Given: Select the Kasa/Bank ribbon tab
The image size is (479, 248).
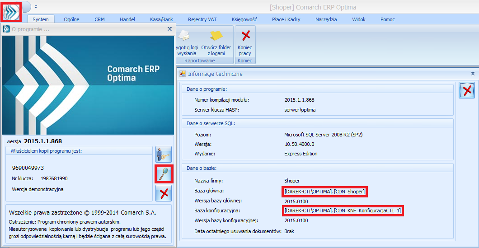Looking at the screenshot, I should 162,19.
